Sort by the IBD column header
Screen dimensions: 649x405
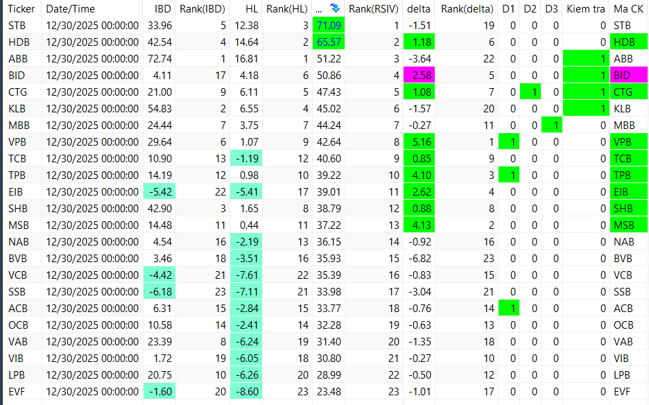click(163, 9)
